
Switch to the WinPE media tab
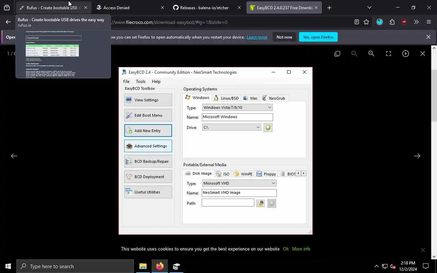243,174
